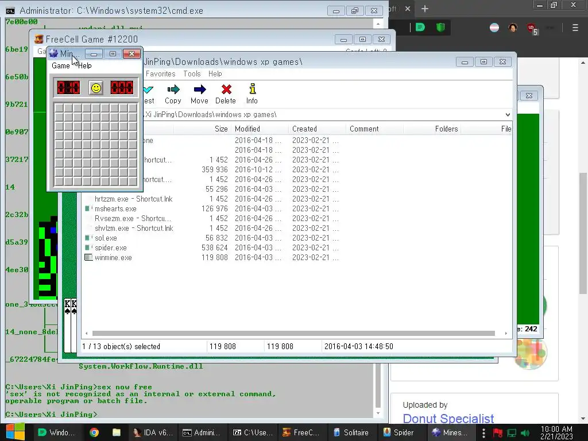Click top-left cell of Minesweeper grid

click(x=59, y=108)
